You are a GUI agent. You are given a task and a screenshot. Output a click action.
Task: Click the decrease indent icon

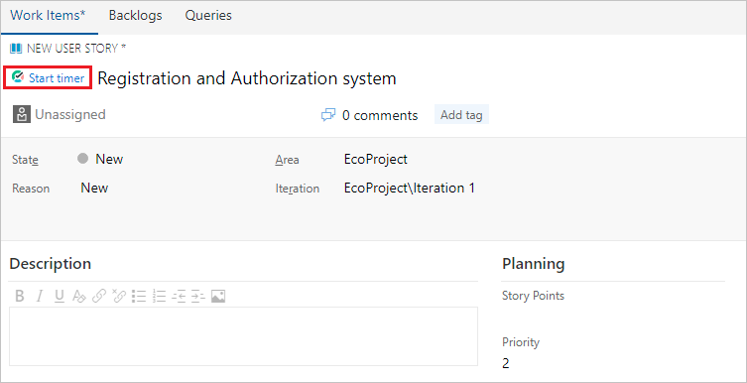click(x=179, y=297)
